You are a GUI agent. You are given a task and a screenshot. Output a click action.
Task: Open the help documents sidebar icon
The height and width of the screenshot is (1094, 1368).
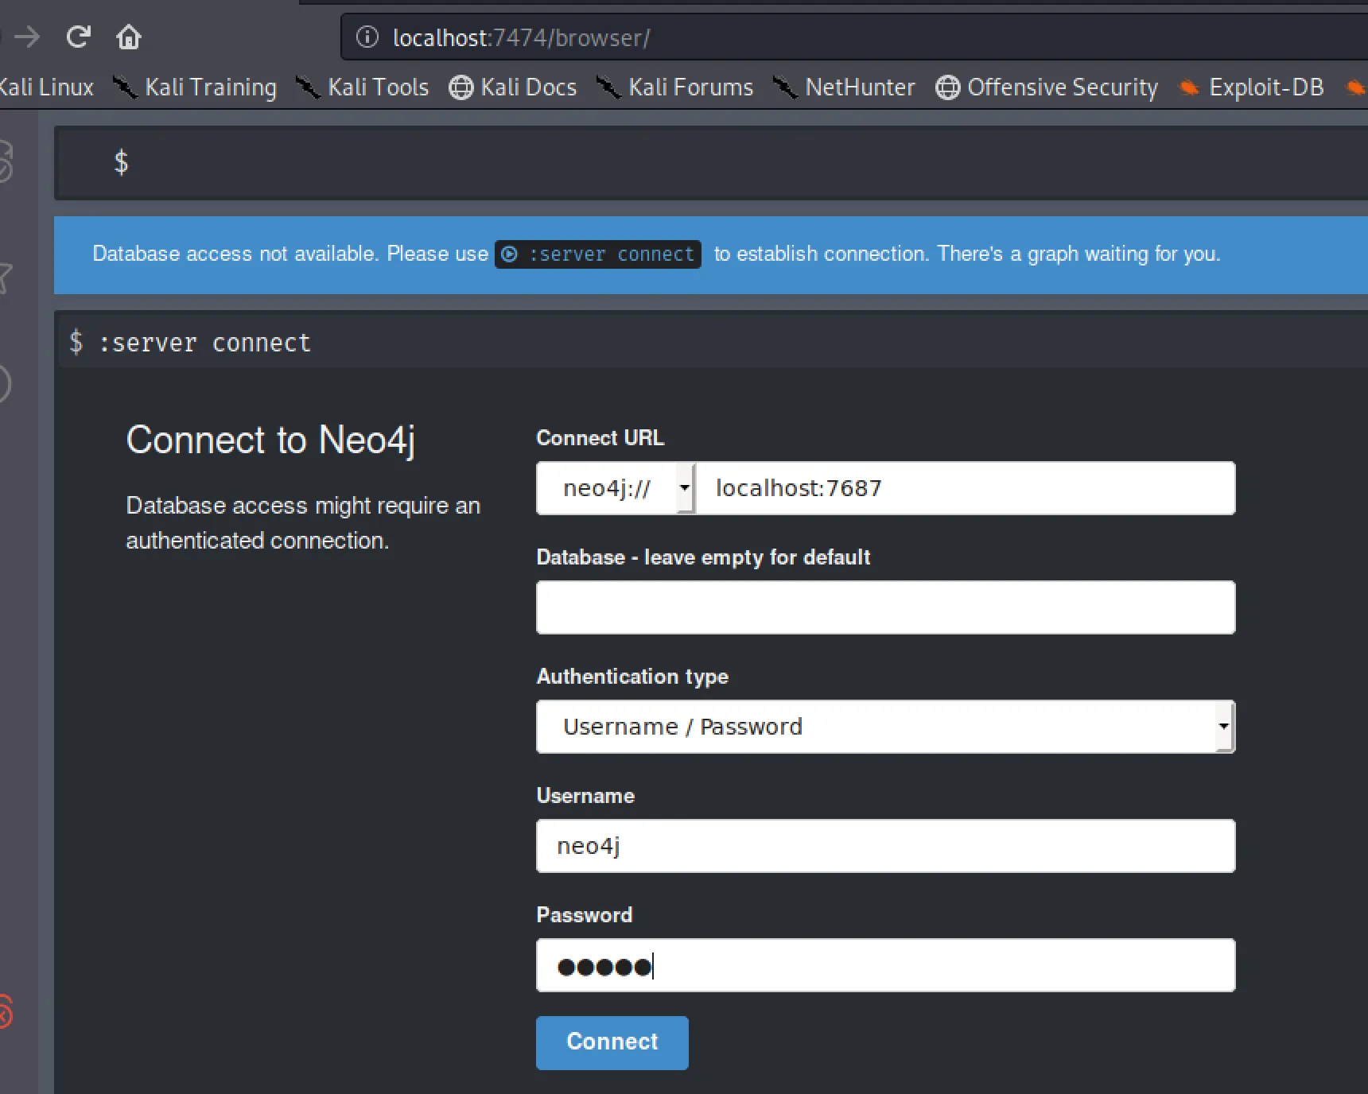pyautogui.click(x=5, y=385)
